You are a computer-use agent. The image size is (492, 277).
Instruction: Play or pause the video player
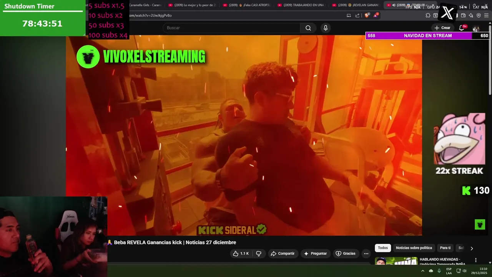(x=244, y=135)
